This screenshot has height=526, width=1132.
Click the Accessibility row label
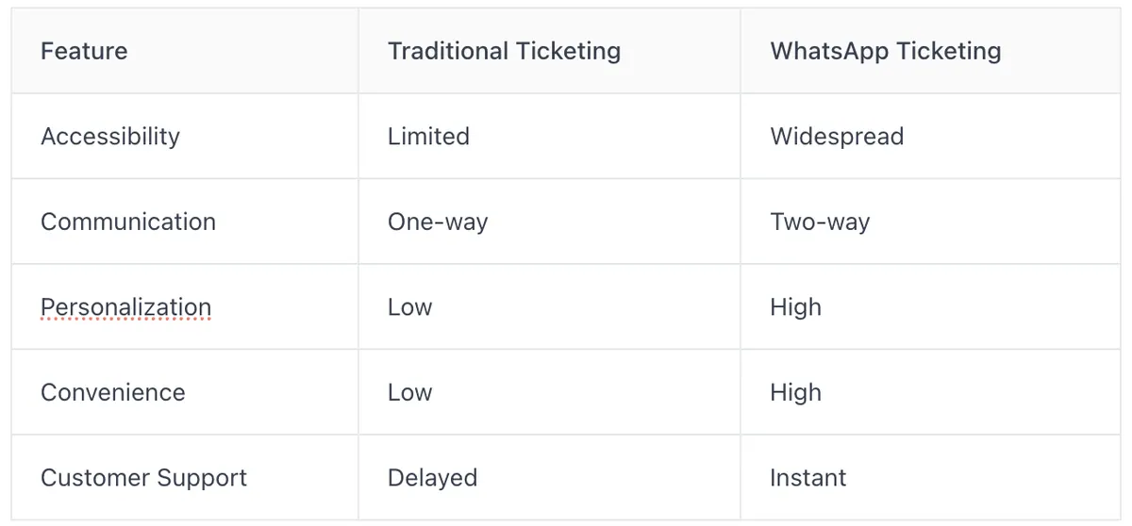110,137
